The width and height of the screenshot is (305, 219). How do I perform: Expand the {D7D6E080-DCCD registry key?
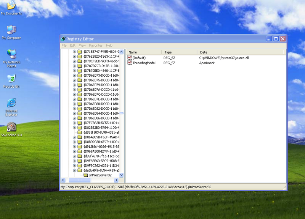point(74,104)
